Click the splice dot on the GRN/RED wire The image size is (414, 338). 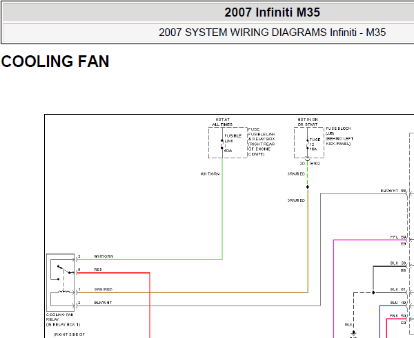coord(308,187)
